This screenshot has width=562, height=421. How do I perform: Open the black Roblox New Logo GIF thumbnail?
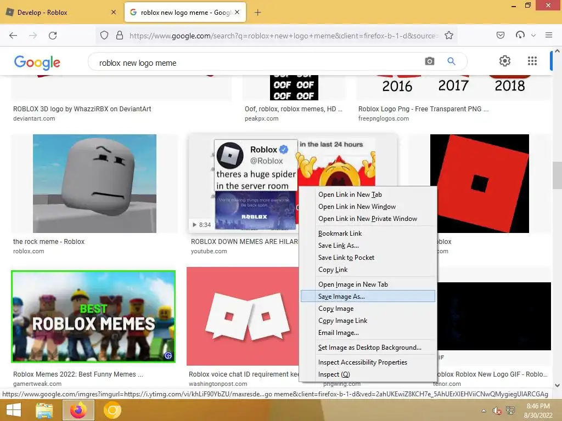point(494,316)
